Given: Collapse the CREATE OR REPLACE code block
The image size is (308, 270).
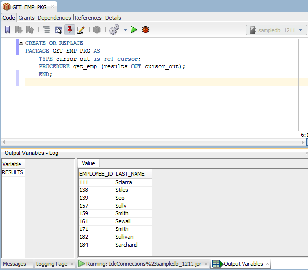Looking at the screenshot, I should [21, 42].
